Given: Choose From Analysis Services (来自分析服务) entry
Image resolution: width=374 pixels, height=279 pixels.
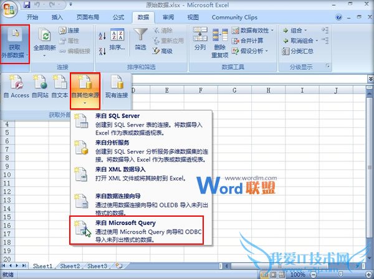Looking at the screenshot, I should point(141,151).
